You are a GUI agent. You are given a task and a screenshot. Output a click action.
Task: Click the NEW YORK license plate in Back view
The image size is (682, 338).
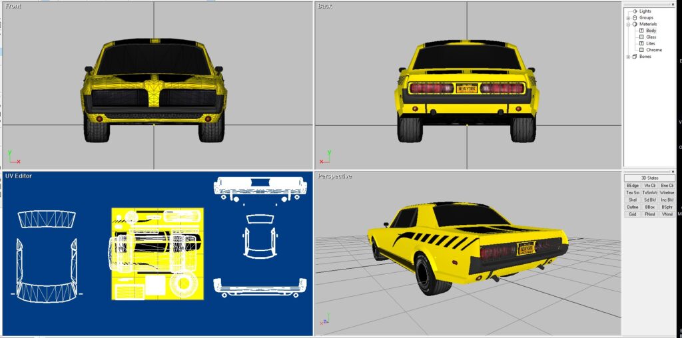click(x=467, y=88)
